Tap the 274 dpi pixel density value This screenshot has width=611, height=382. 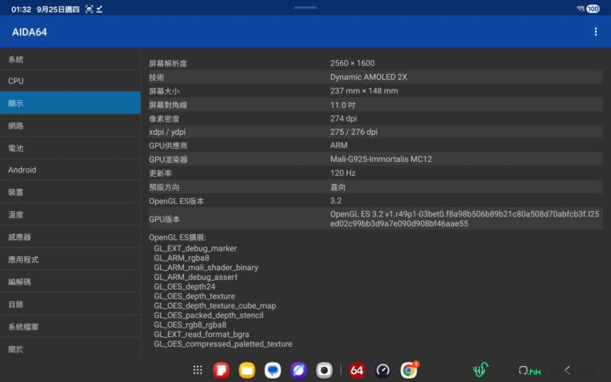click(343, 118)
